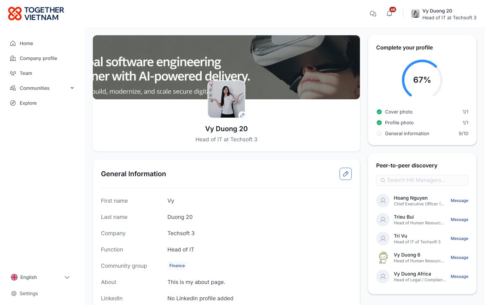The height and width of the screenshot is (305, 488).
Task: Click the Together Vietnam logo
Action: 36,14
